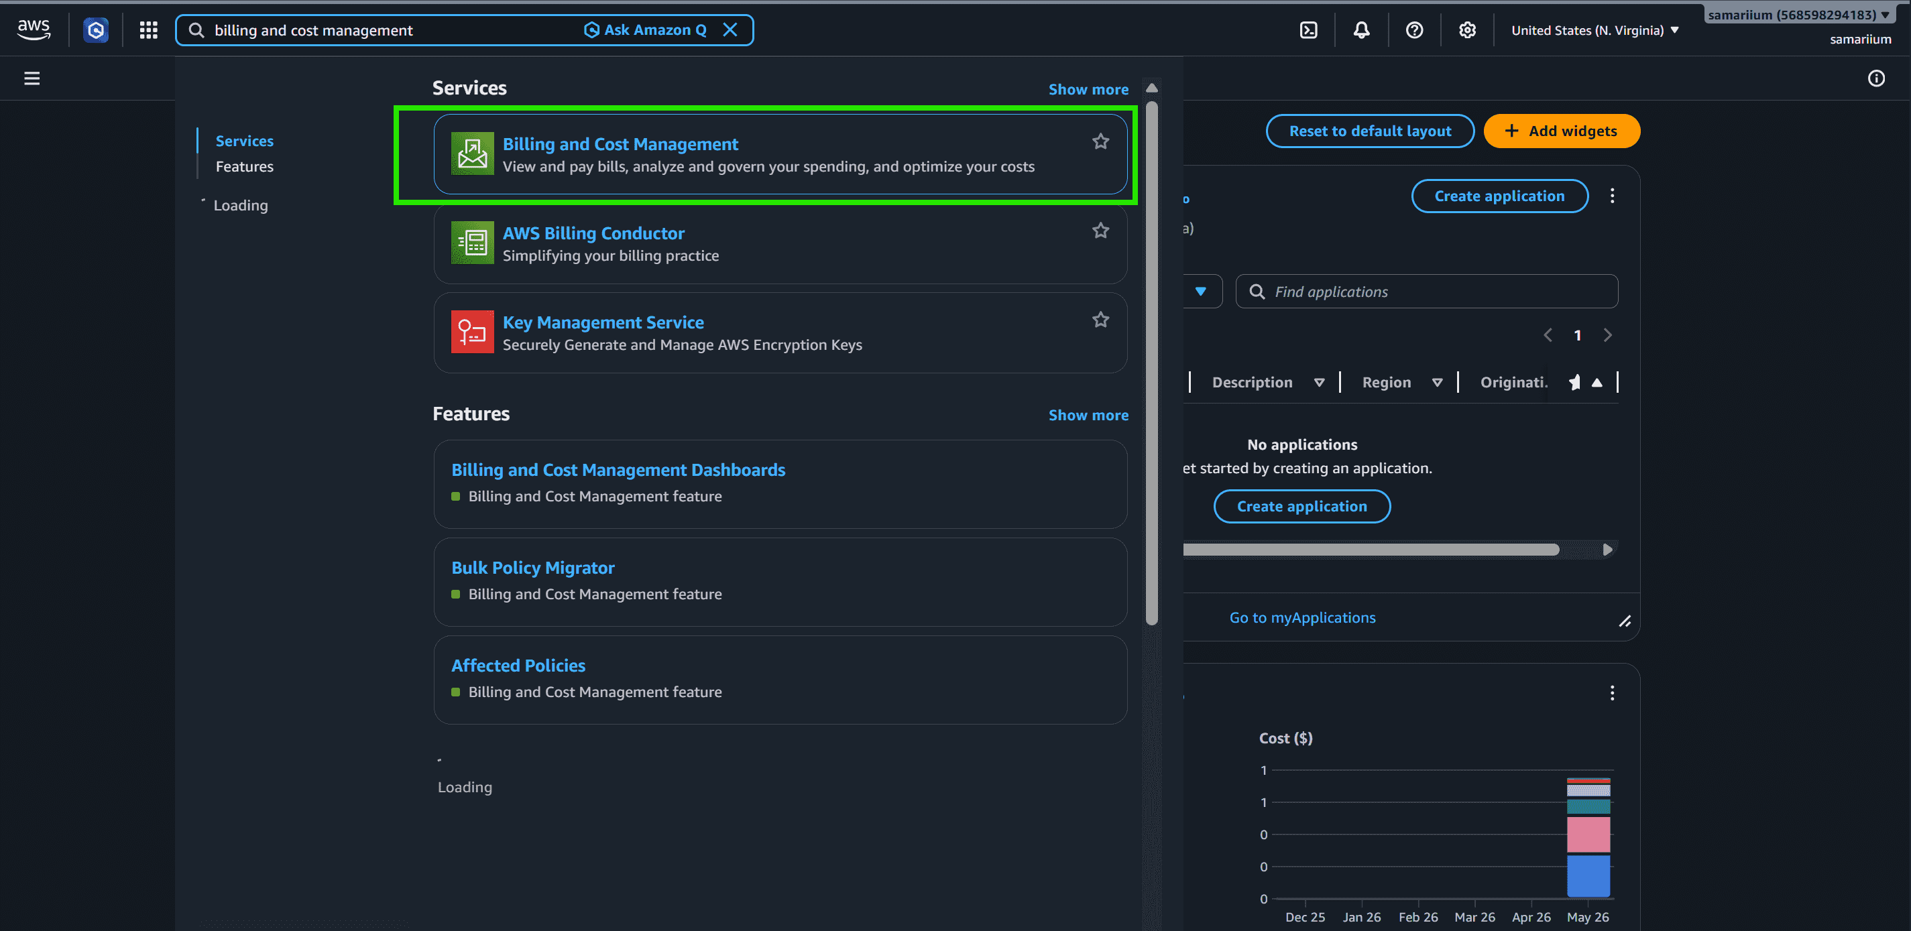The height and width of the screenshot is (931, 1911).
Task: Open the Bulk Policy Migrator feature
Action: 532,568
